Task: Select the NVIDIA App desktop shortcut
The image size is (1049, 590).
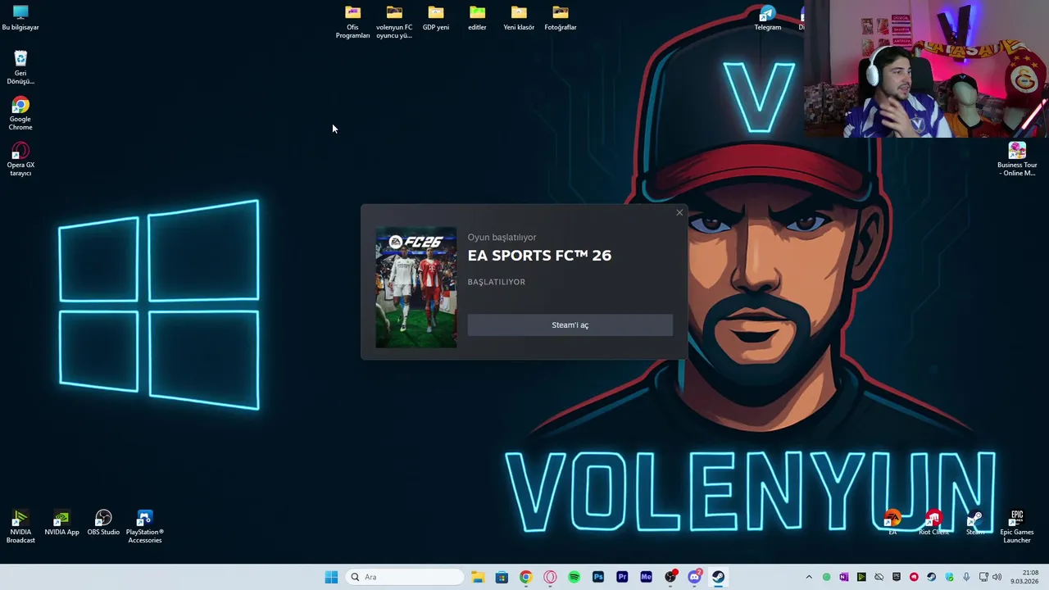Action: coord(61,523)
